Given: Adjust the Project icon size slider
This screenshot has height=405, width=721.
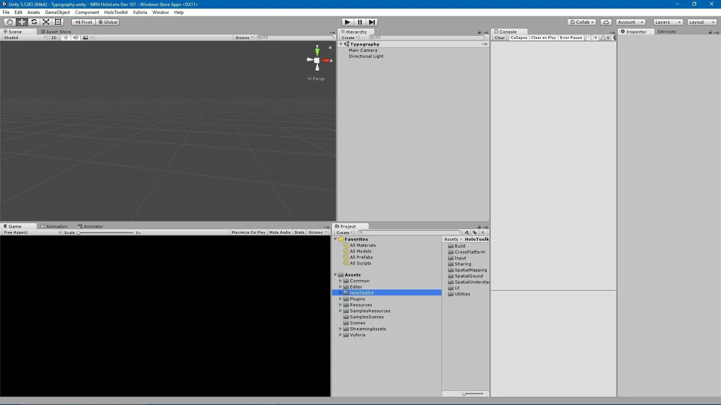Looking at the screenshot, I should coord(473,394).
